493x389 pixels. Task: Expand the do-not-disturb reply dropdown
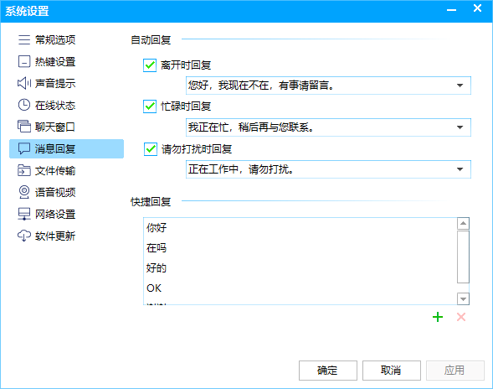tap(460, 169)
